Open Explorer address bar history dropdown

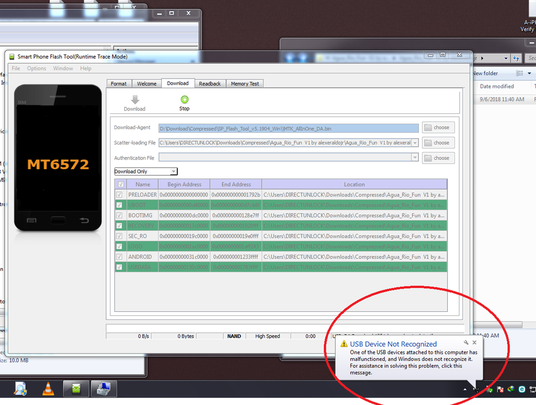click(506, 58)
